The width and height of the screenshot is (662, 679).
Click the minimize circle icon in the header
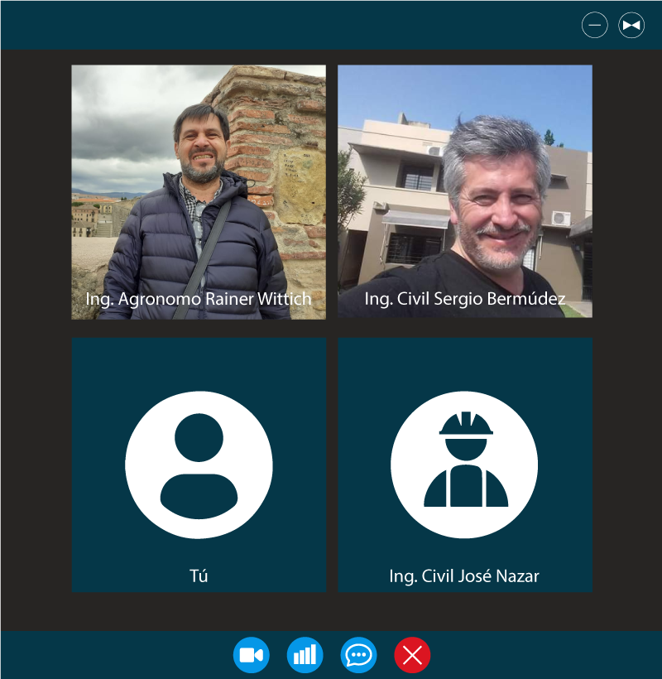[594, 25]
